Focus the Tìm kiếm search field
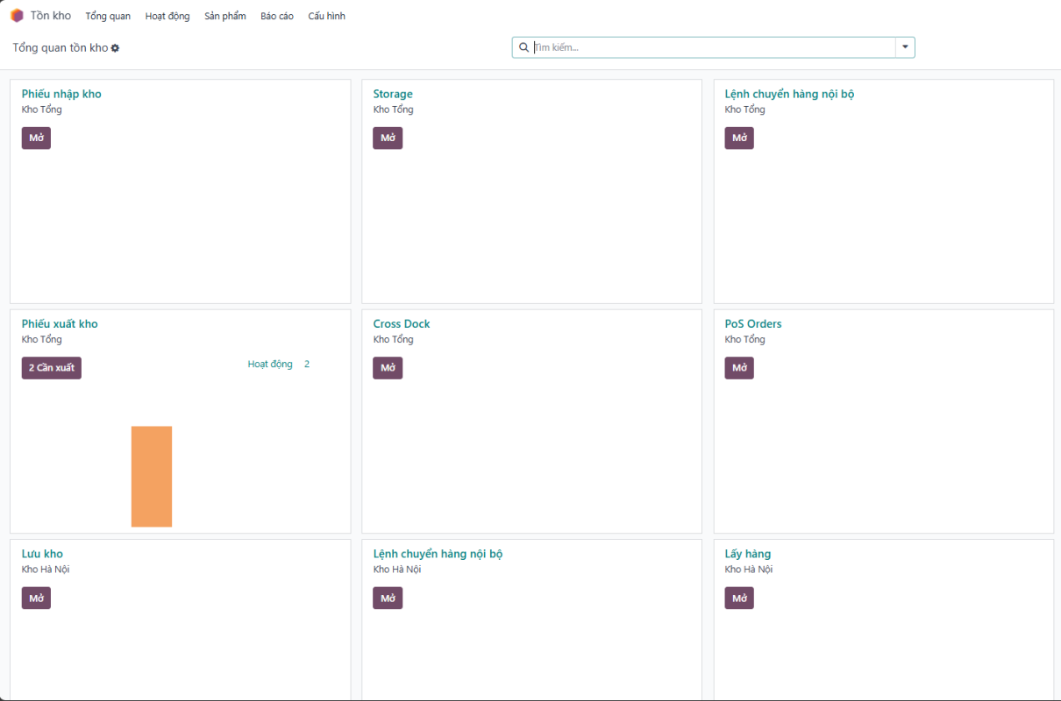Image resolution: width=1061 pixels, height=701 pixels. point(712,47)
